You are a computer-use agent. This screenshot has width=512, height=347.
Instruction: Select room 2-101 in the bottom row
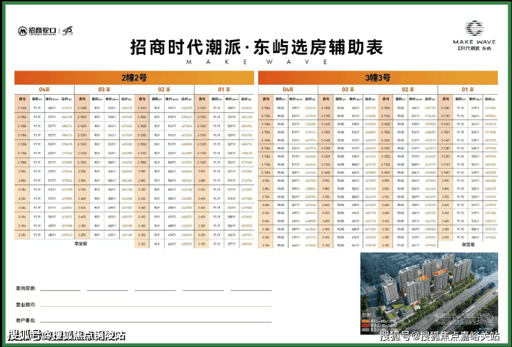pyautogui.click(x=202, y=243)
